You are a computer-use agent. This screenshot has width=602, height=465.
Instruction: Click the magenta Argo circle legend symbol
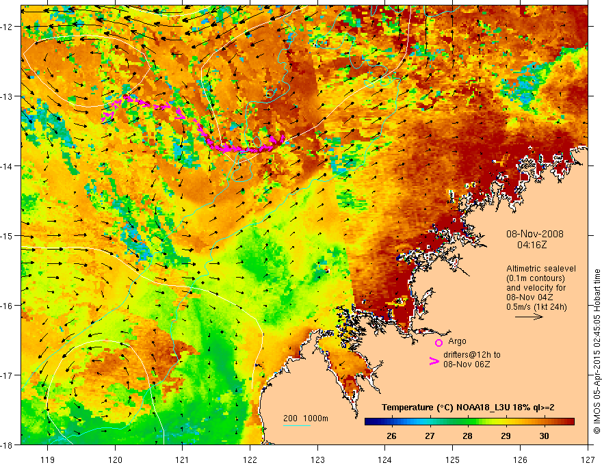click(439, 343)
